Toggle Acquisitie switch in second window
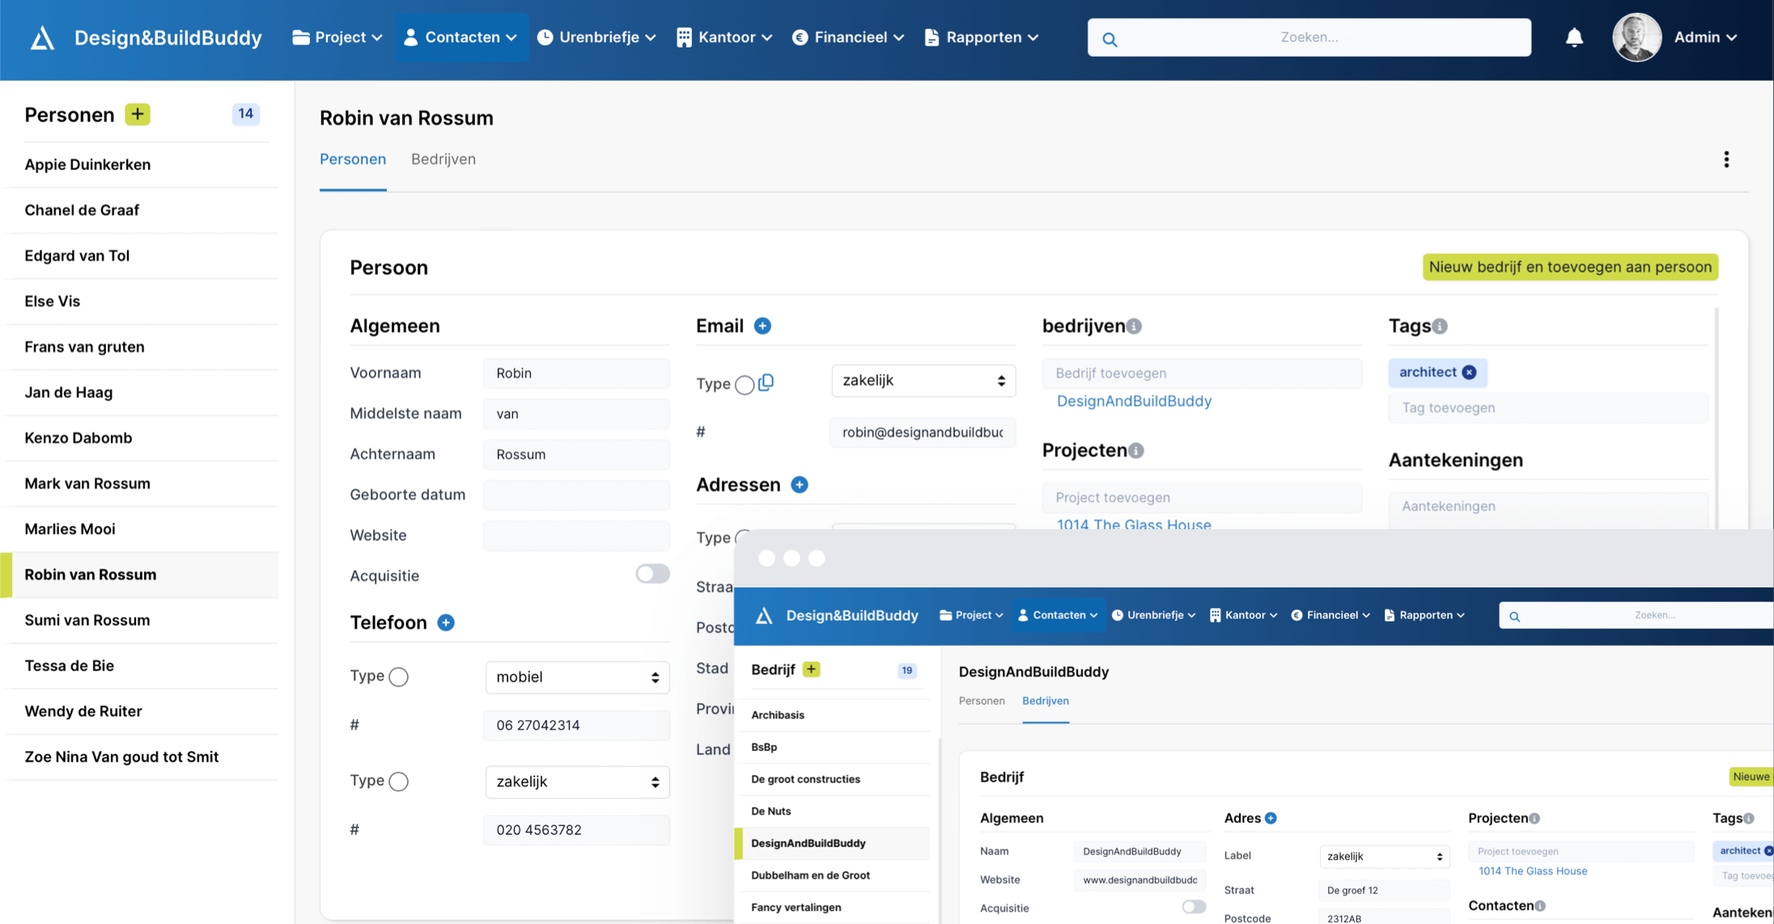 (x=1194, y=907)
